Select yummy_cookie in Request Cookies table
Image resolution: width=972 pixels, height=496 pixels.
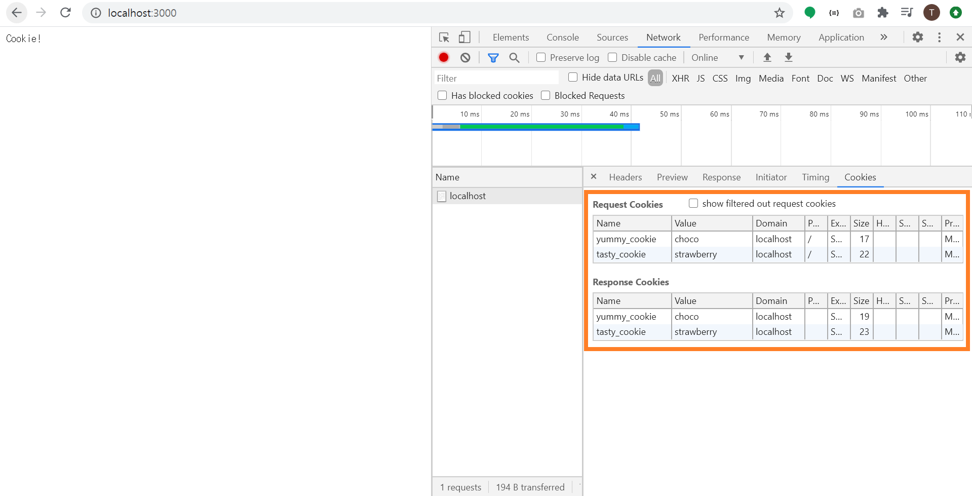(626, 239)
